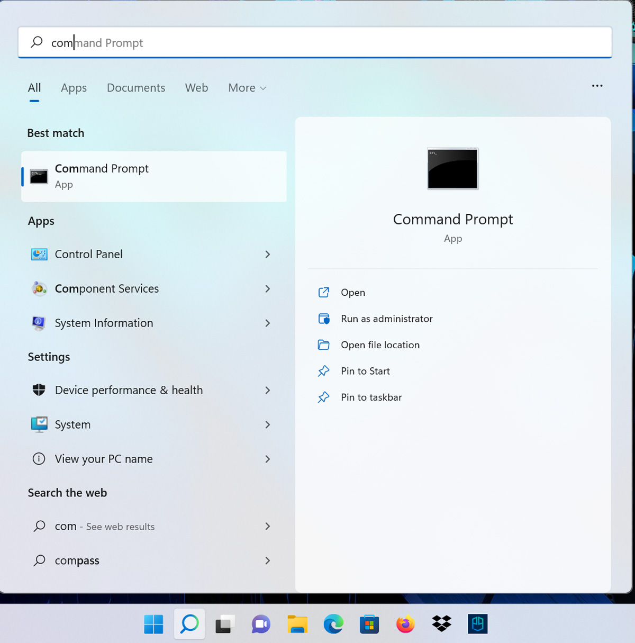Click the System settings monitor icon
Image resolution: width=635 pixels, height=643 pixels.
click(39, 424)
